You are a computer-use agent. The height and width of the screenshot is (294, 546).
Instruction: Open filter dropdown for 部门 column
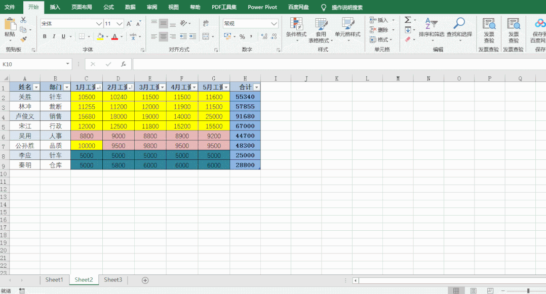click(x=67, y=88)
